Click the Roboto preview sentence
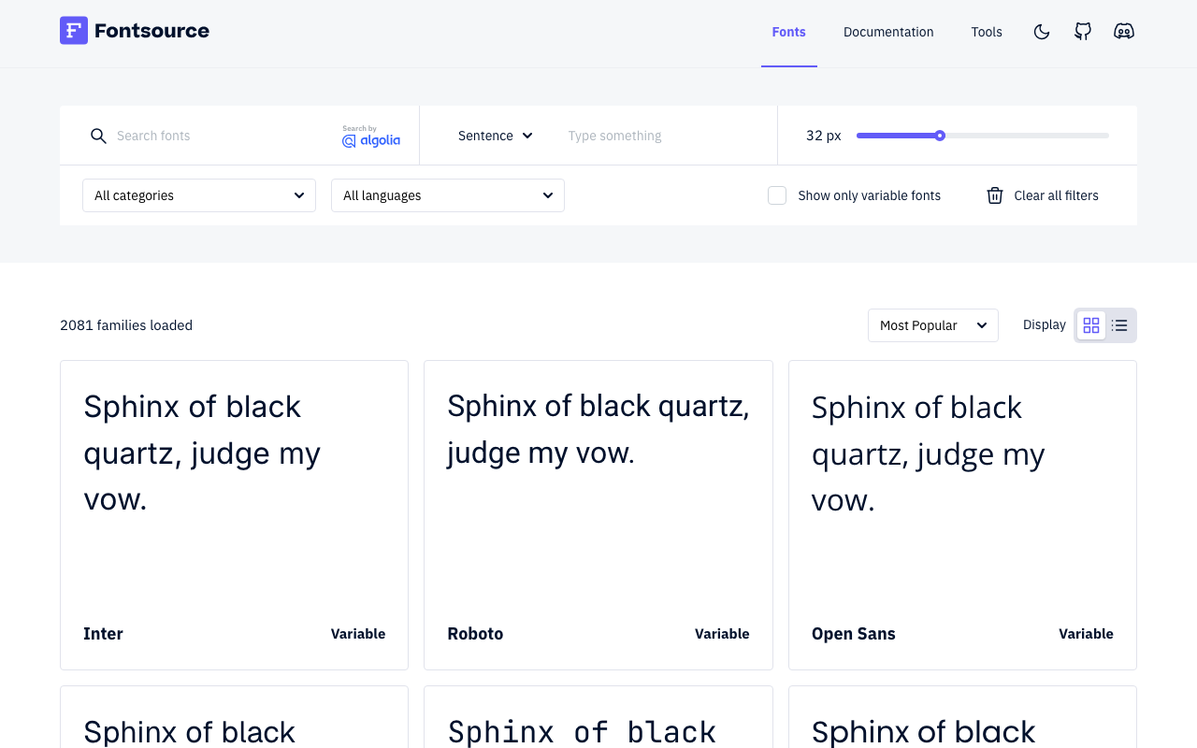This screenshot has width=1197, height=748. pos(598,429)
